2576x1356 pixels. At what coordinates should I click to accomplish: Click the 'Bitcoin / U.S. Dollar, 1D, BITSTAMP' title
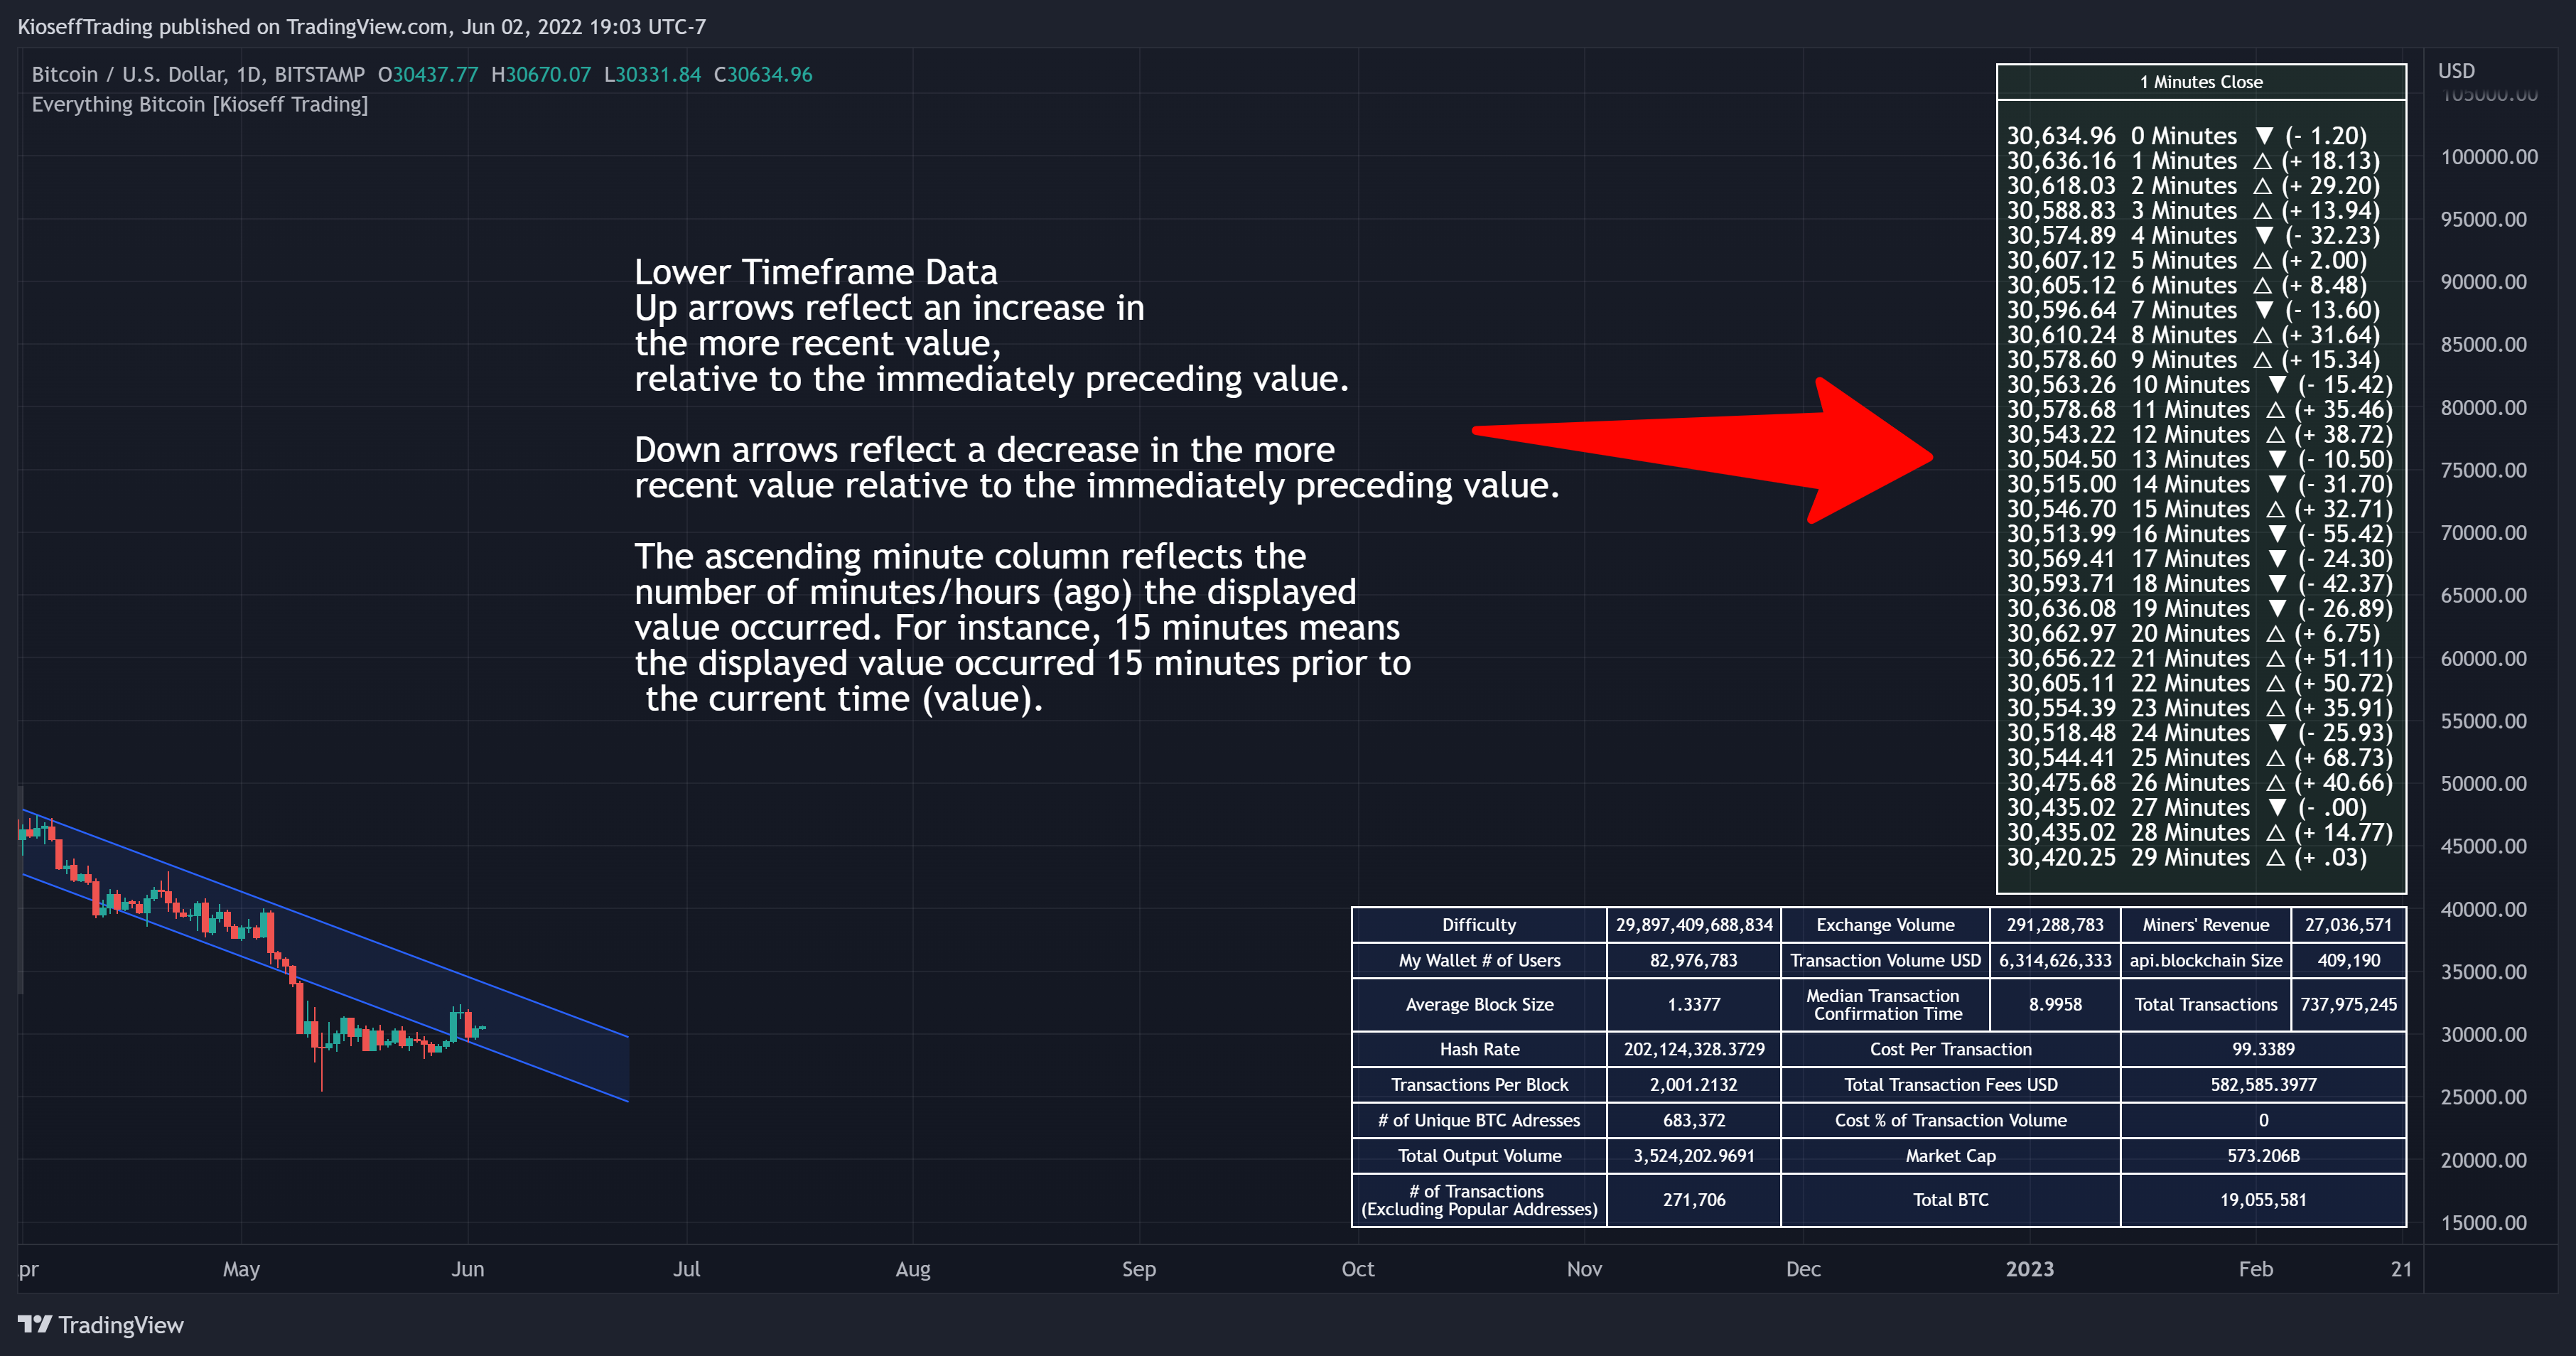pyautogui.click(x=198, y=74)
